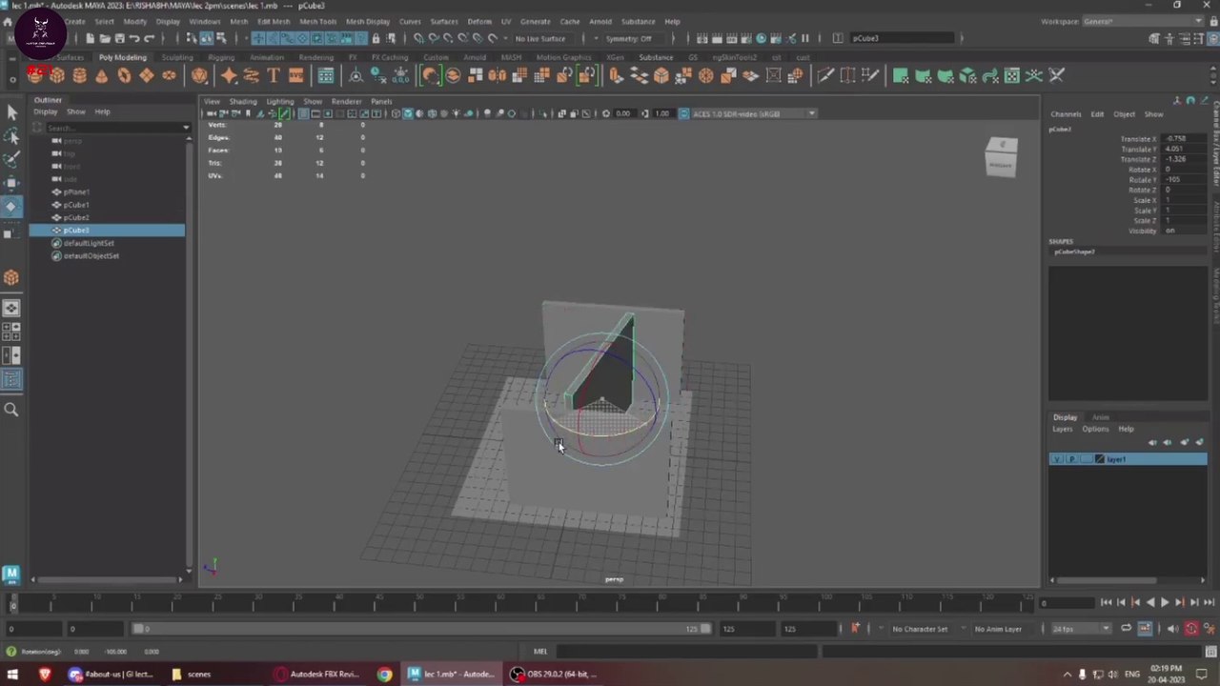Screen dimensions: 1220x686
Task: Open the 24 fps frame rate dropdown
Action: pos(1081,629)
